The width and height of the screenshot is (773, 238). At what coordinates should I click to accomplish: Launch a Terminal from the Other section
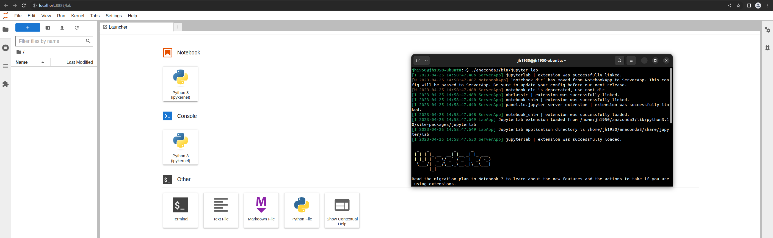tap(180, 211)
